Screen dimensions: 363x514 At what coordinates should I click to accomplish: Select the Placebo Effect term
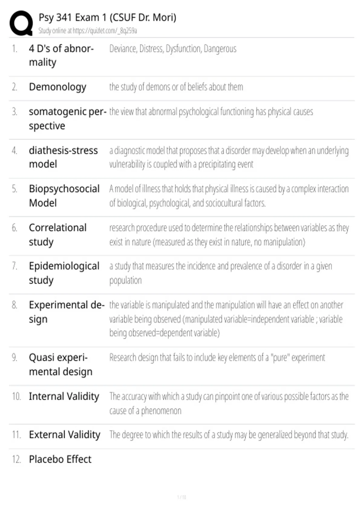tap(60, 459)
